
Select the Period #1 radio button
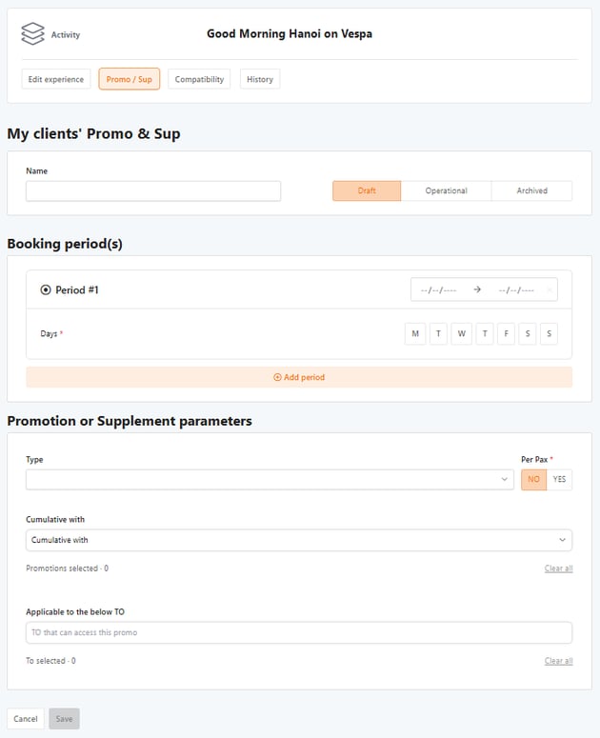pos(45,289)
